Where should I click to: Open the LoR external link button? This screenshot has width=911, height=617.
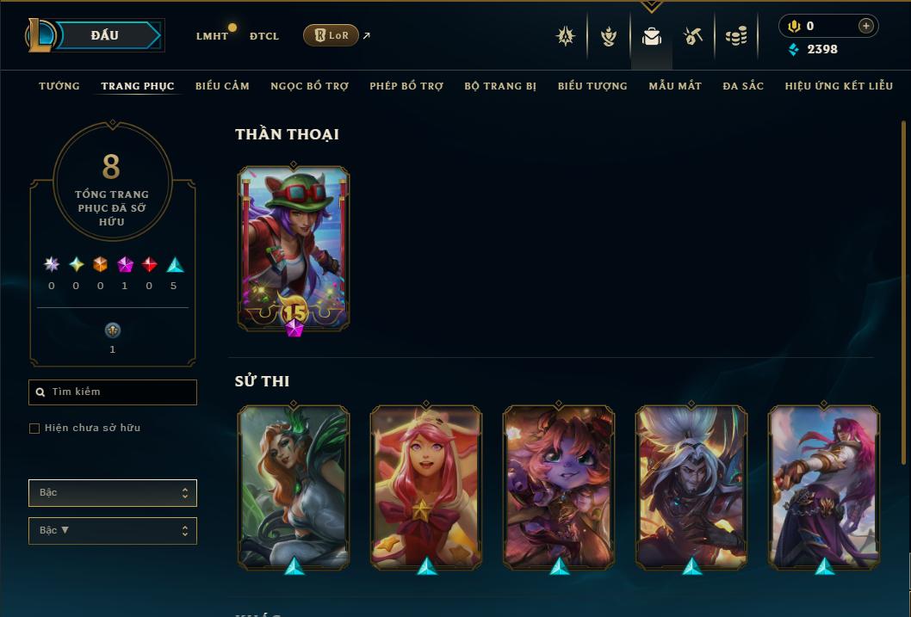[332, 35]
